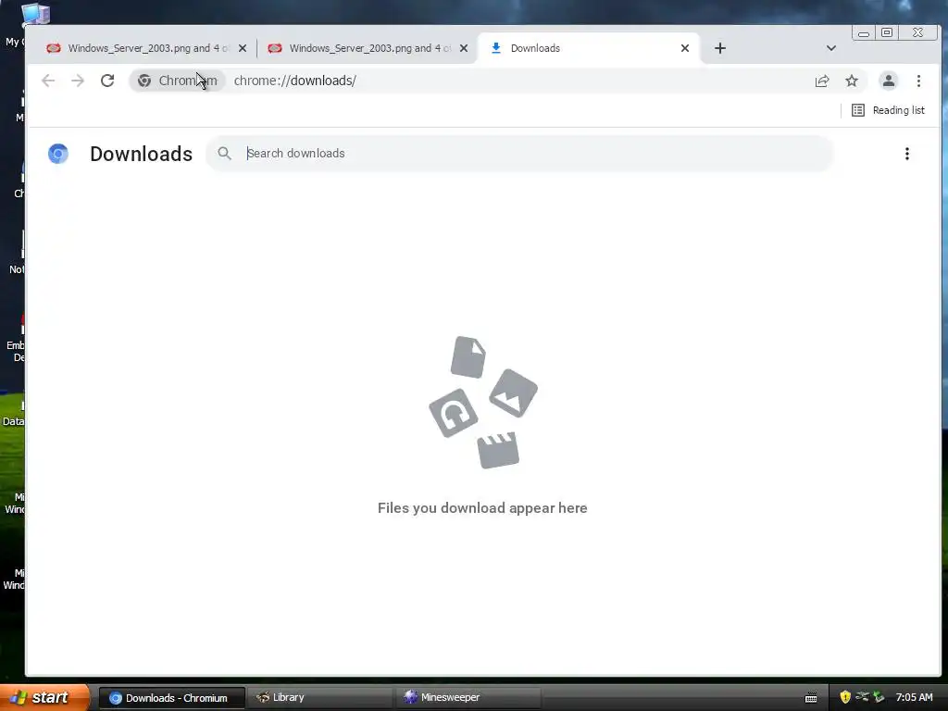
Task: Click the yellow security shield tray icon
Action: 845,697
